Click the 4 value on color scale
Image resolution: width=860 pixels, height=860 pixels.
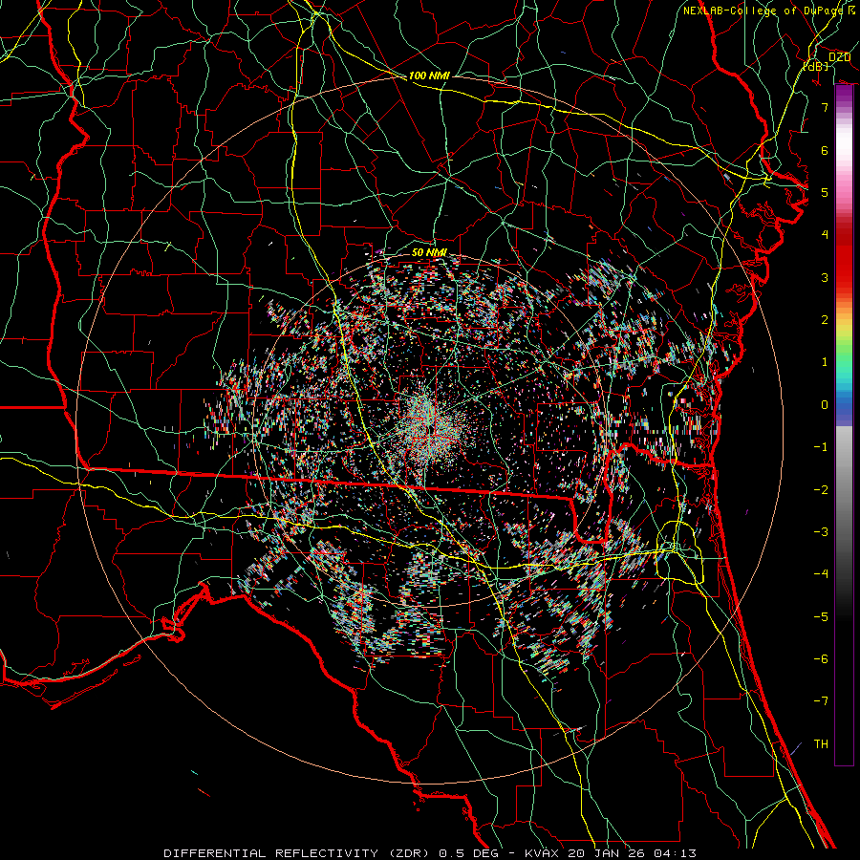(825, 235)
